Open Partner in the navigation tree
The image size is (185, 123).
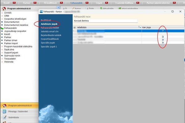7,37
